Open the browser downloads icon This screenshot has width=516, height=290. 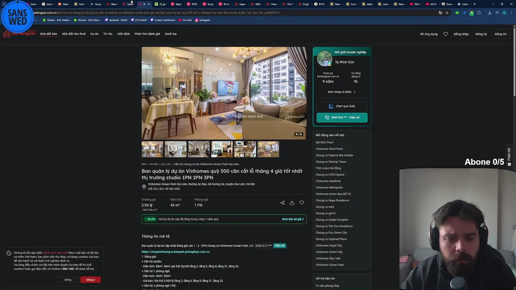click(489, 12)
